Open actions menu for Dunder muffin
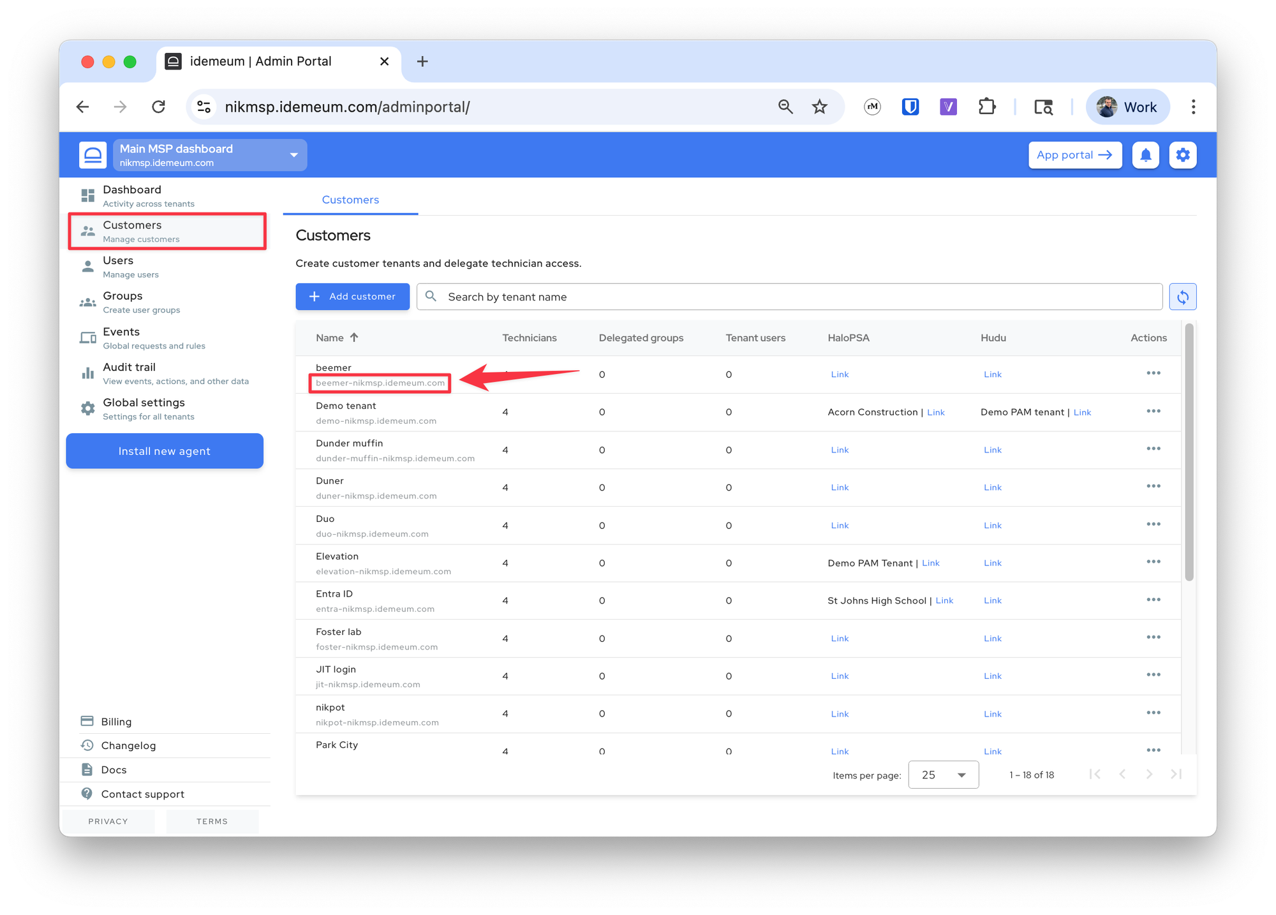Viewport: 1276px width, 915px height. coord(1153,449)
